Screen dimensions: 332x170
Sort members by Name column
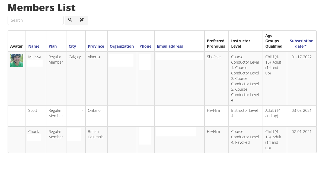point(34,46)
